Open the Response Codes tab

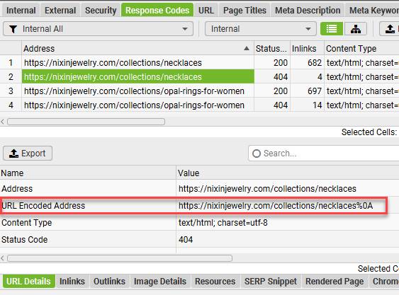click(x=157, y=10)
